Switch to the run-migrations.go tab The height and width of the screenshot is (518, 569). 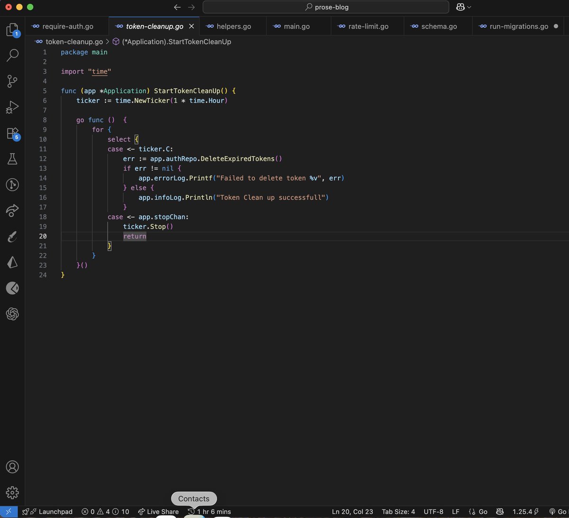pos(519,26)
